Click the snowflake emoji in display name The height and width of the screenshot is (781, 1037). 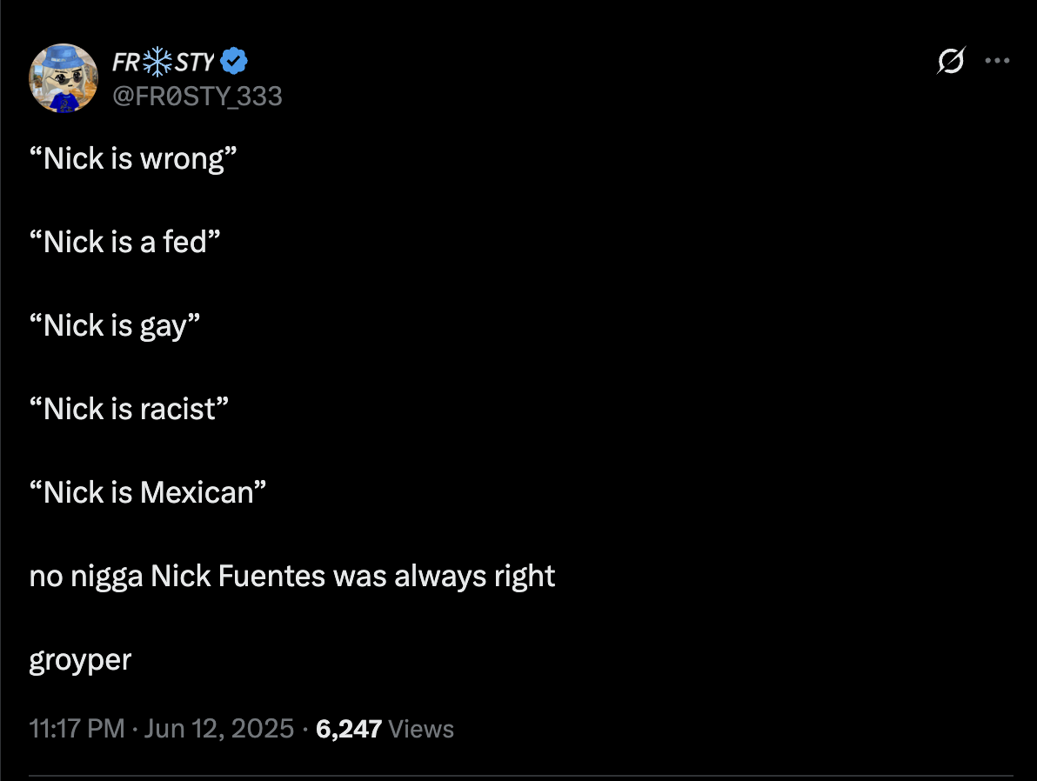coord(158,62)
